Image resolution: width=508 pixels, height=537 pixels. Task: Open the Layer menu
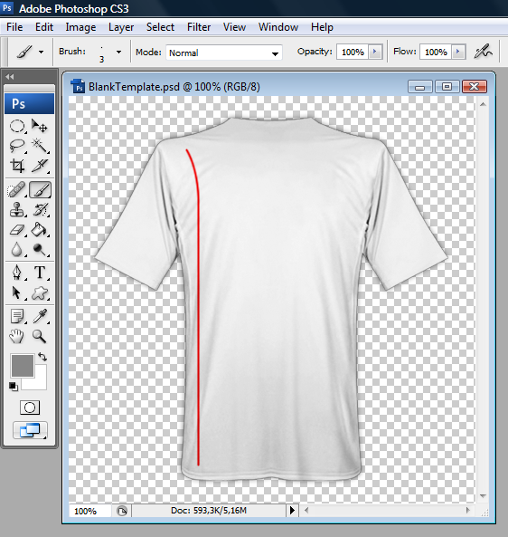[x=121, y=27]
